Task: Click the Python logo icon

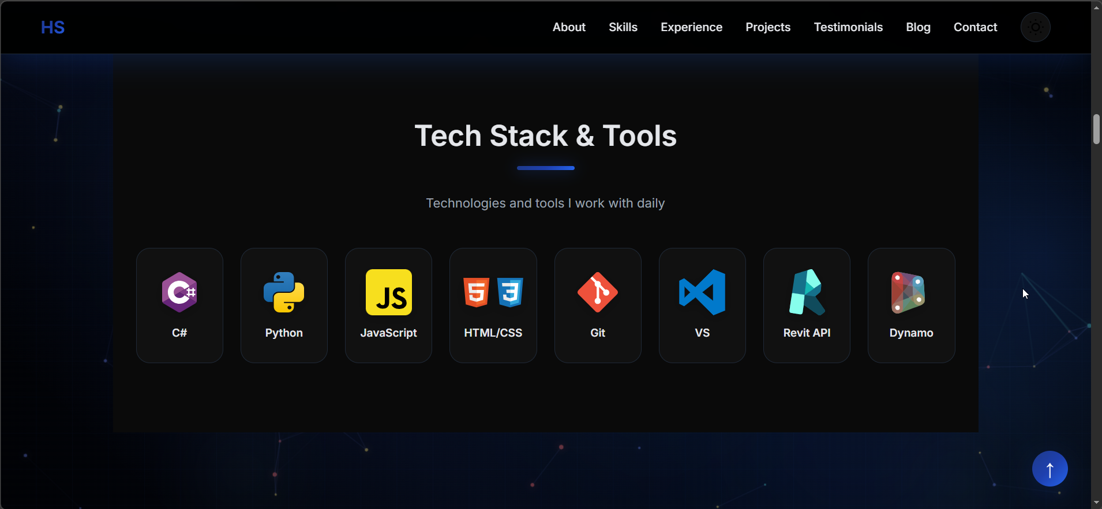Action: pos(284,292)
